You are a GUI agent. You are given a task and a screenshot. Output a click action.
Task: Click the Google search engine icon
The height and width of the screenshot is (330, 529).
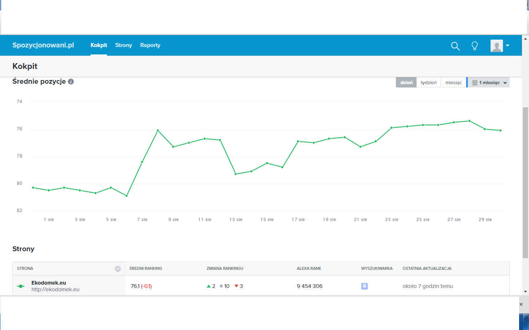pos(364,286)
